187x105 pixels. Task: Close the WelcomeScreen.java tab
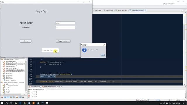tap(145, 10)
